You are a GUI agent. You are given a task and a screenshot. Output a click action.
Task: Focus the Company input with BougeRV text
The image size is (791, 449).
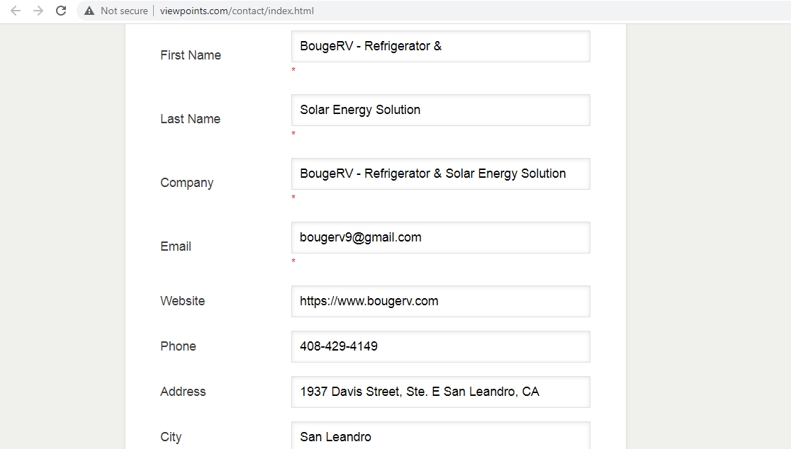pos(440,174)
